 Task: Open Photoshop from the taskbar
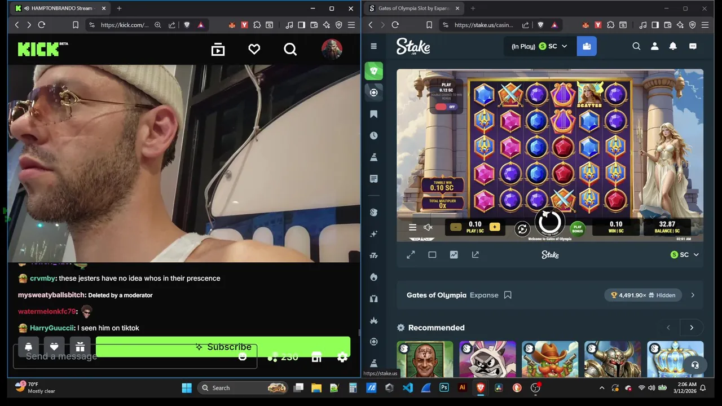tap(444, 388)
